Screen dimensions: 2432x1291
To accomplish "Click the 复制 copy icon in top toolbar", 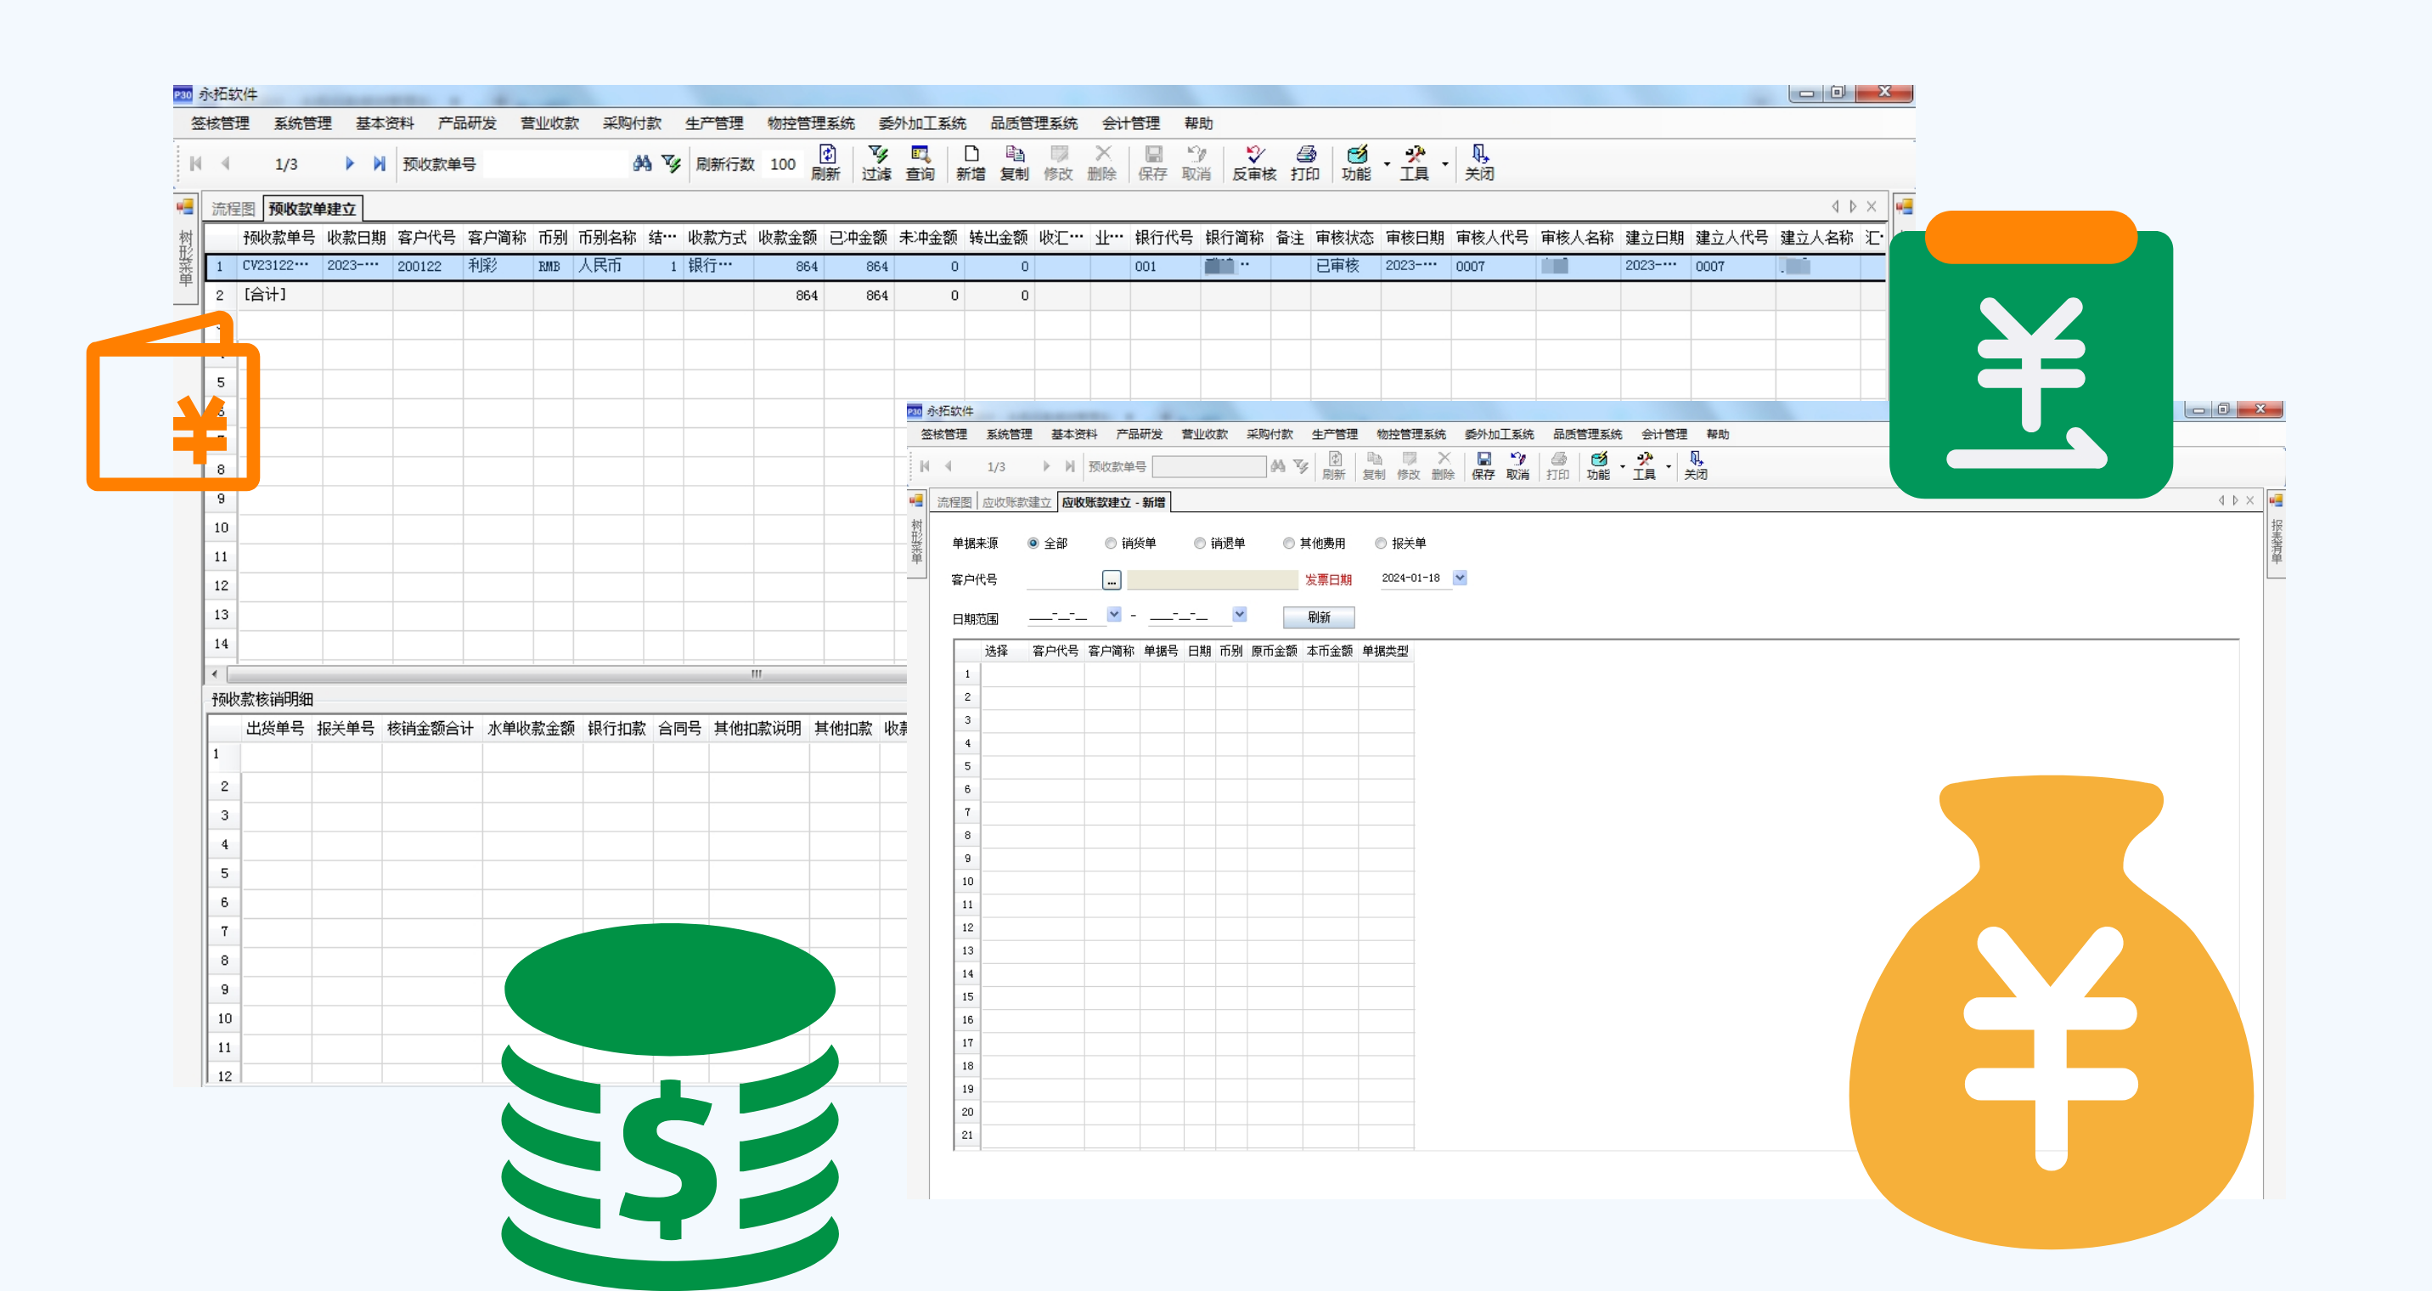I will pyautogui.click(x=1014, y=161).
